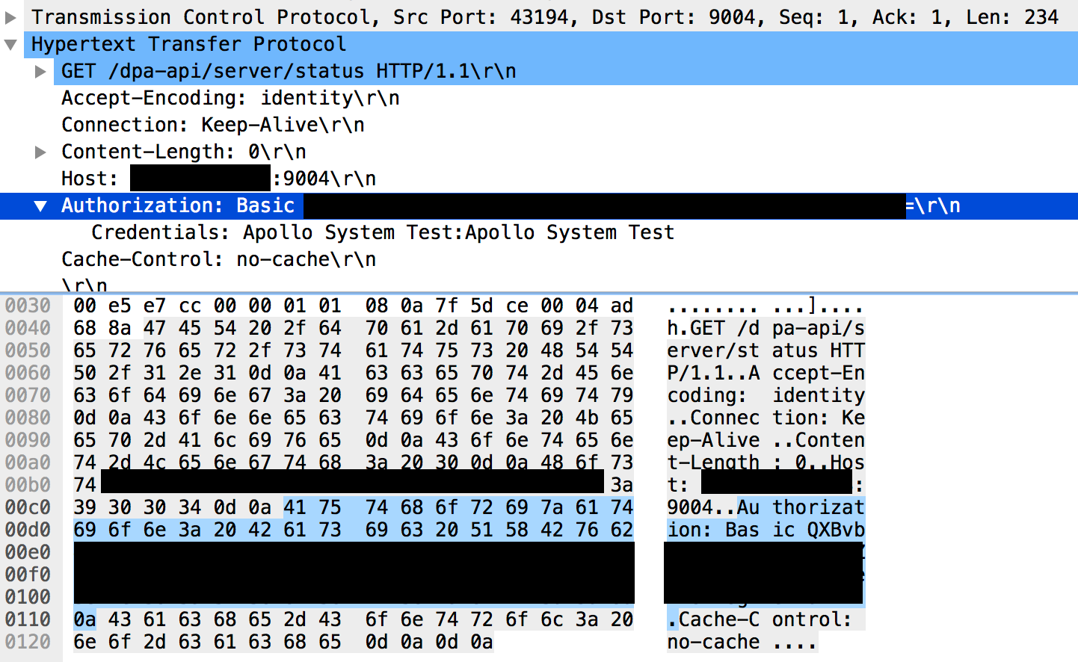Click ASCII text "no-cache" in hex dump
1078x662 pixels.
[713, 642]
